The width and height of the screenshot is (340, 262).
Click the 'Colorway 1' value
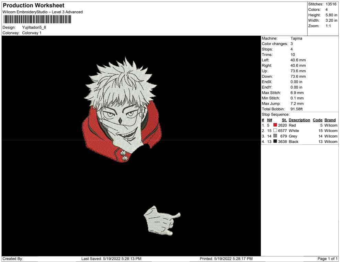(x=32, y=33)
